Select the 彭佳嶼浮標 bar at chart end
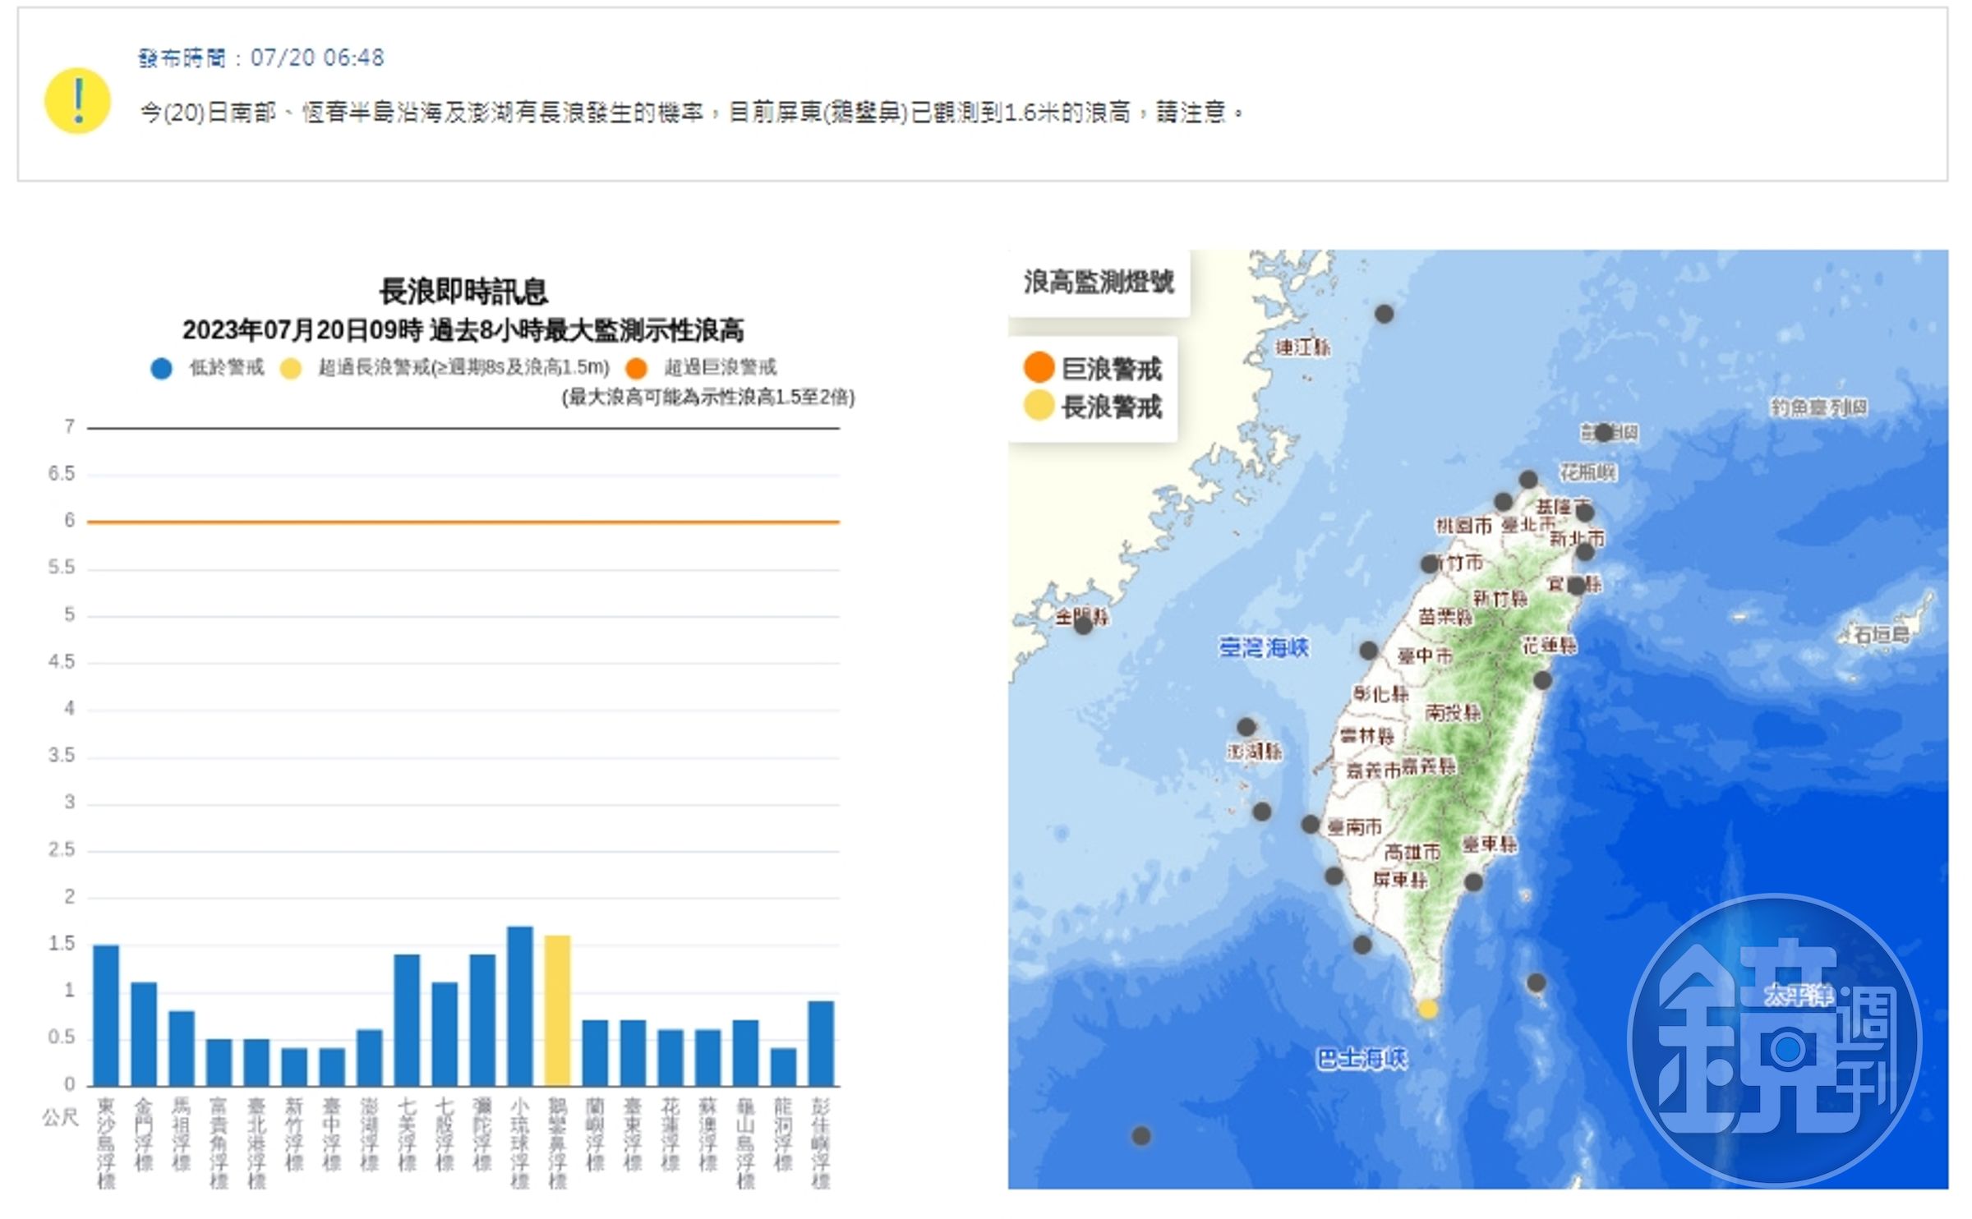This screenshot has height=1219, width=1972. click(x=821, y=1043)
